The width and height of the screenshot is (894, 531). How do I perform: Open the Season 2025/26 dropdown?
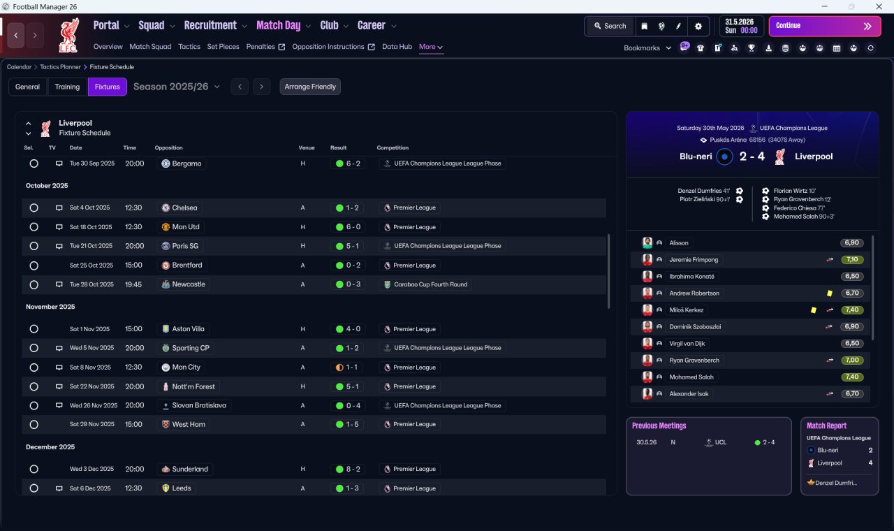coord(177,87)
